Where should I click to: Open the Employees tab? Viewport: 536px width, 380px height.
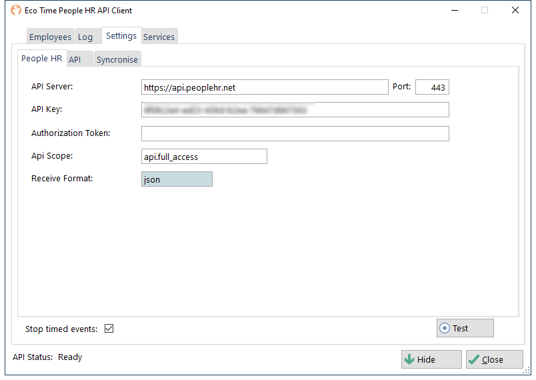(x=50, y=37)
